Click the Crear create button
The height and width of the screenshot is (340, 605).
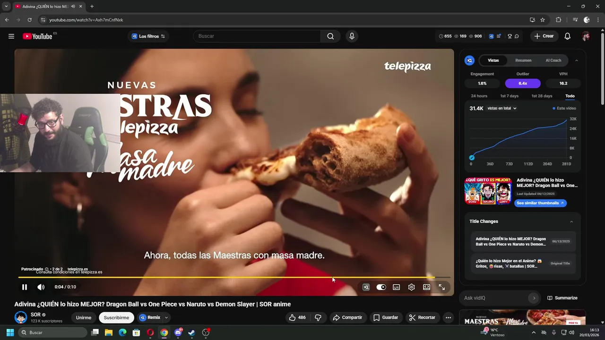pos(544,36)
